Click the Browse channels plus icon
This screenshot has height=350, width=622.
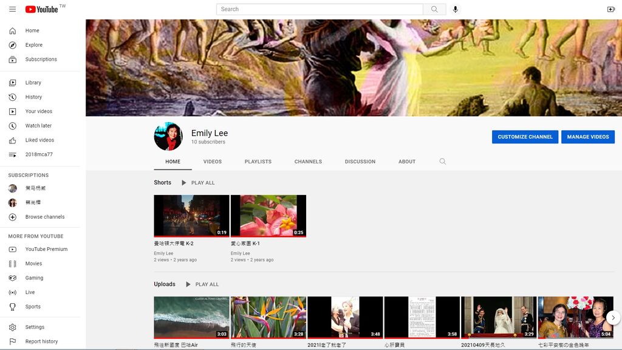[13, 217]
